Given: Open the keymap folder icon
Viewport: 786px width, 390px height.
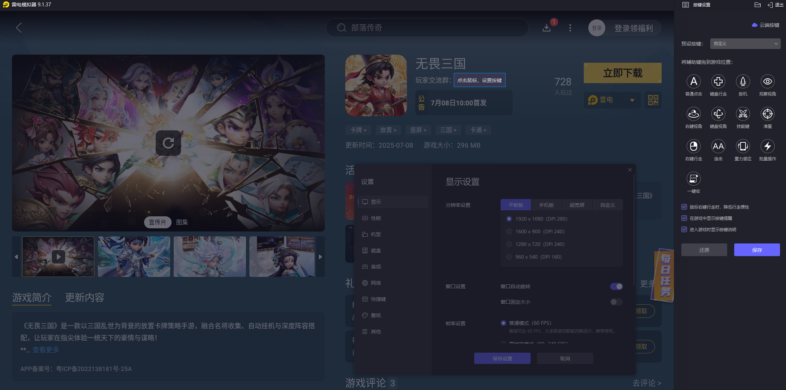Looking at the screenshot, I should click(757, 5).
